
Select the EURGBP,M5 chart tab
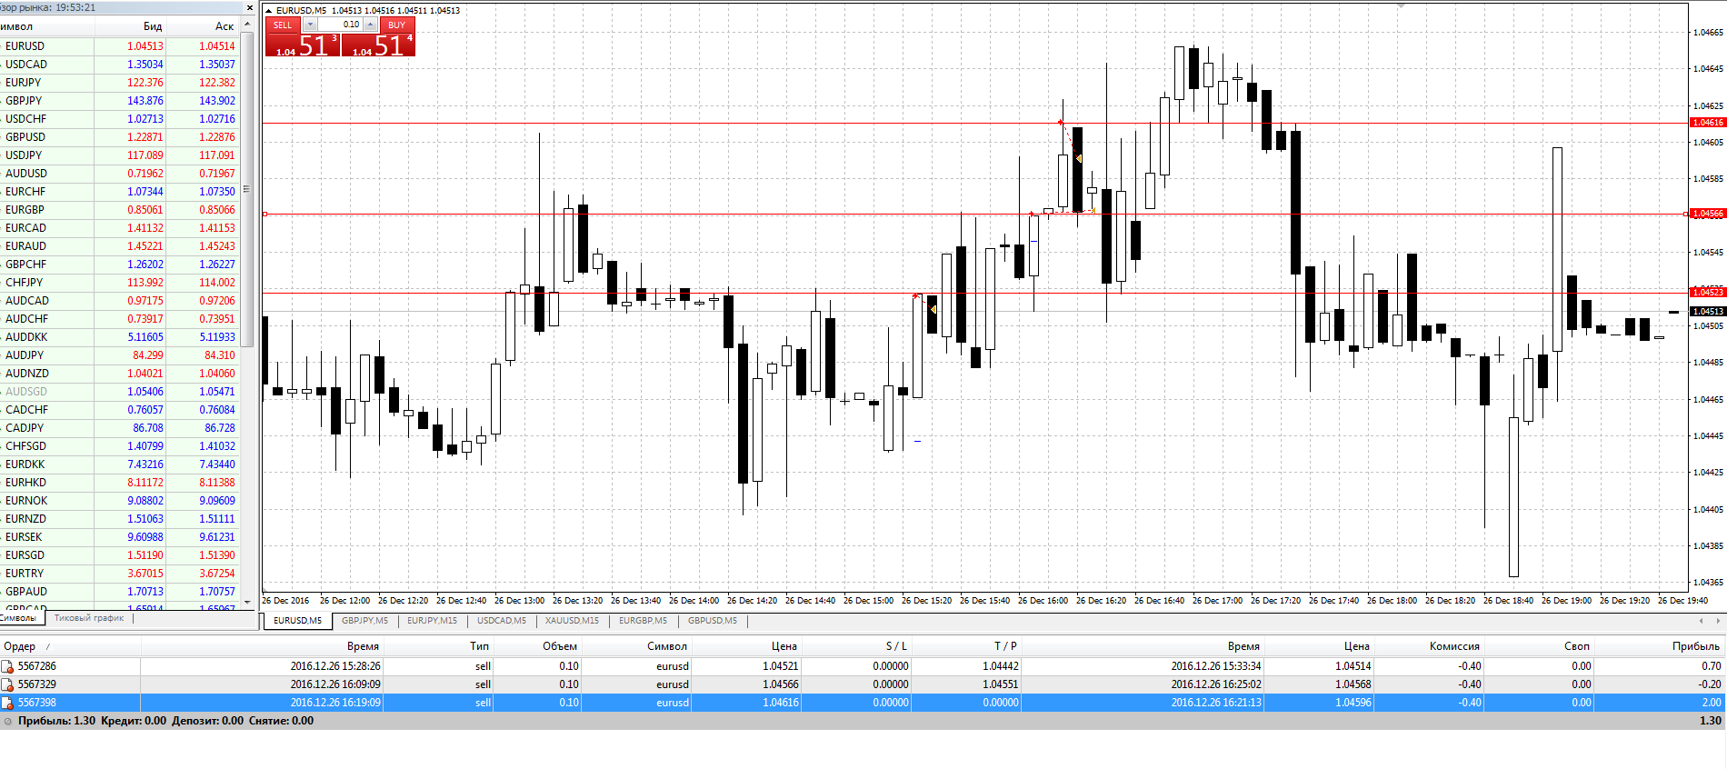click(643, 621)
